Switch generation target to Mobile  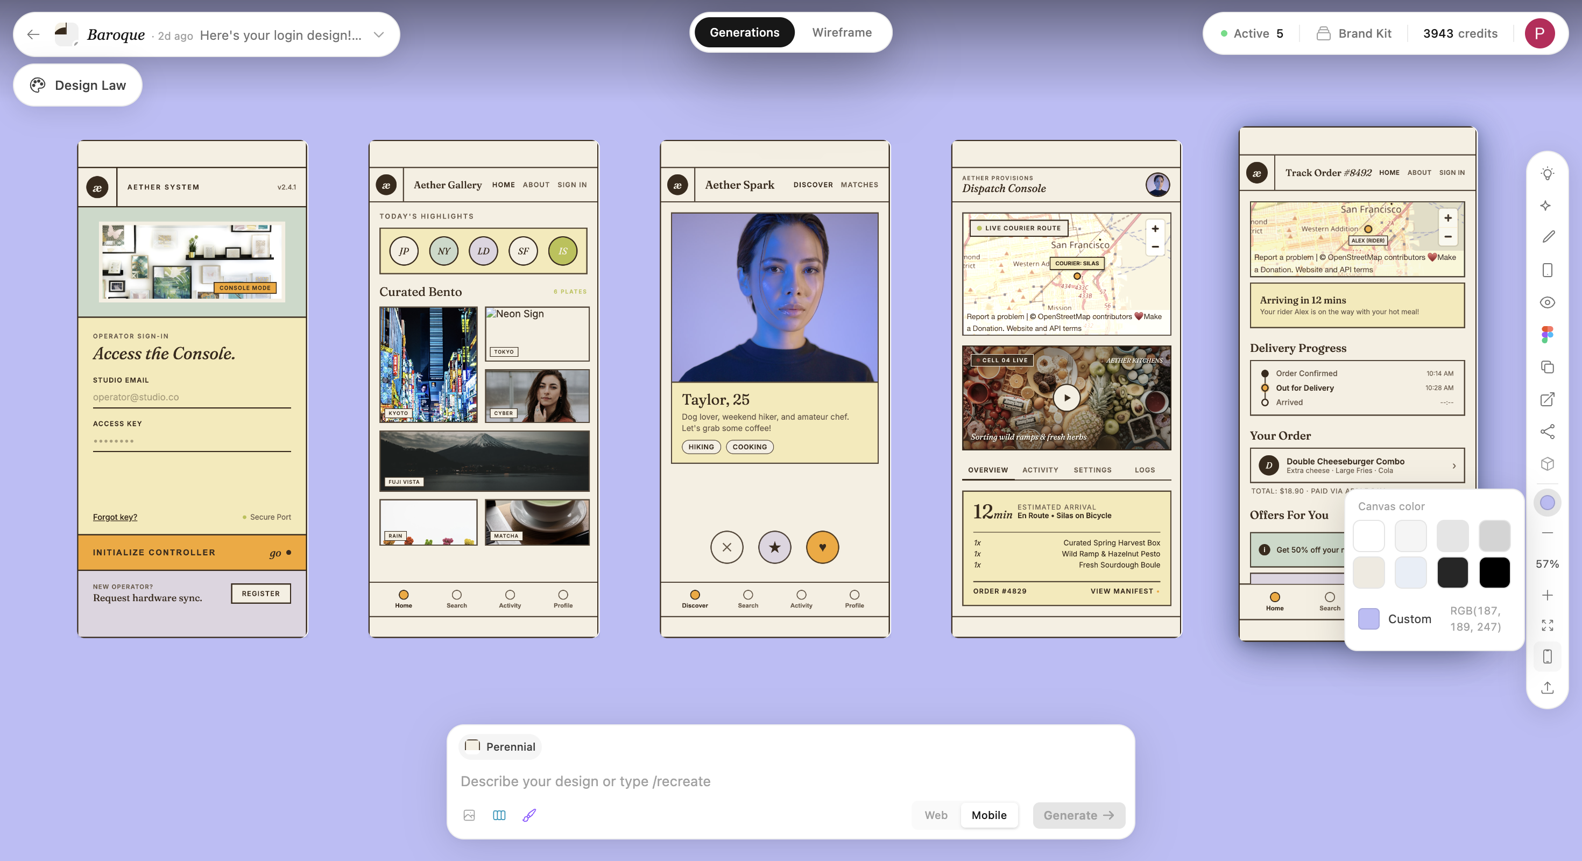[x=989, y=815]
